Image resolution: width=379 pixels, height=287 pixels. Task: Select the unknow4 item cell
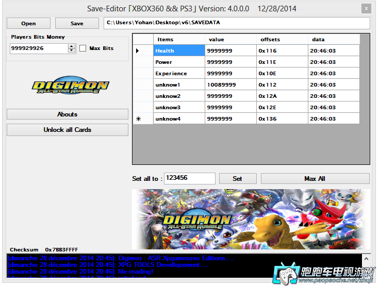coord(179,119)
